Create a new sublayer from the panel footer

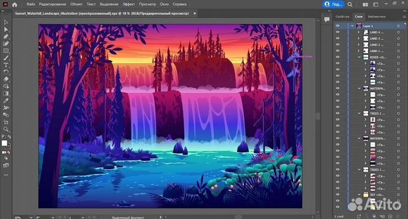tap(382, 216)
